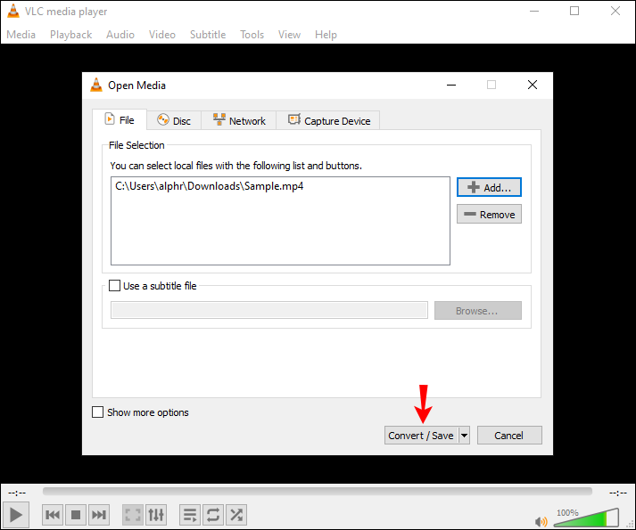Open the Subtitle menu
The image size is (636, 530).
208,35
